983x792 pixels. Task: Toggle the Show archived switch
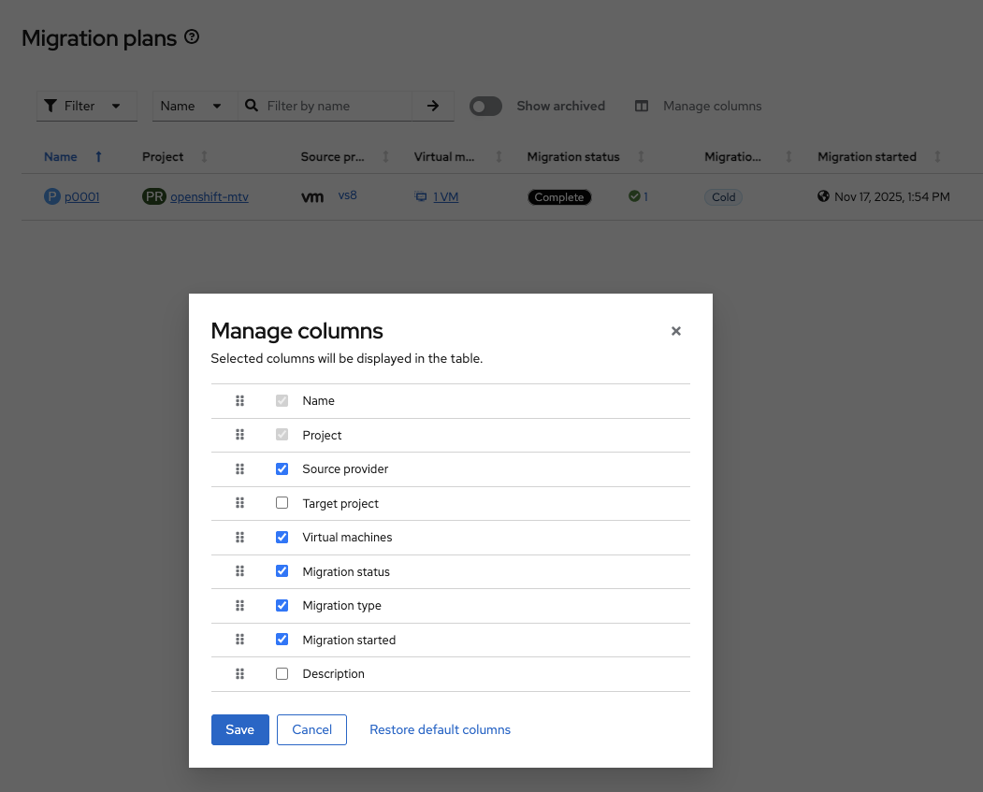tap(485, 106)
